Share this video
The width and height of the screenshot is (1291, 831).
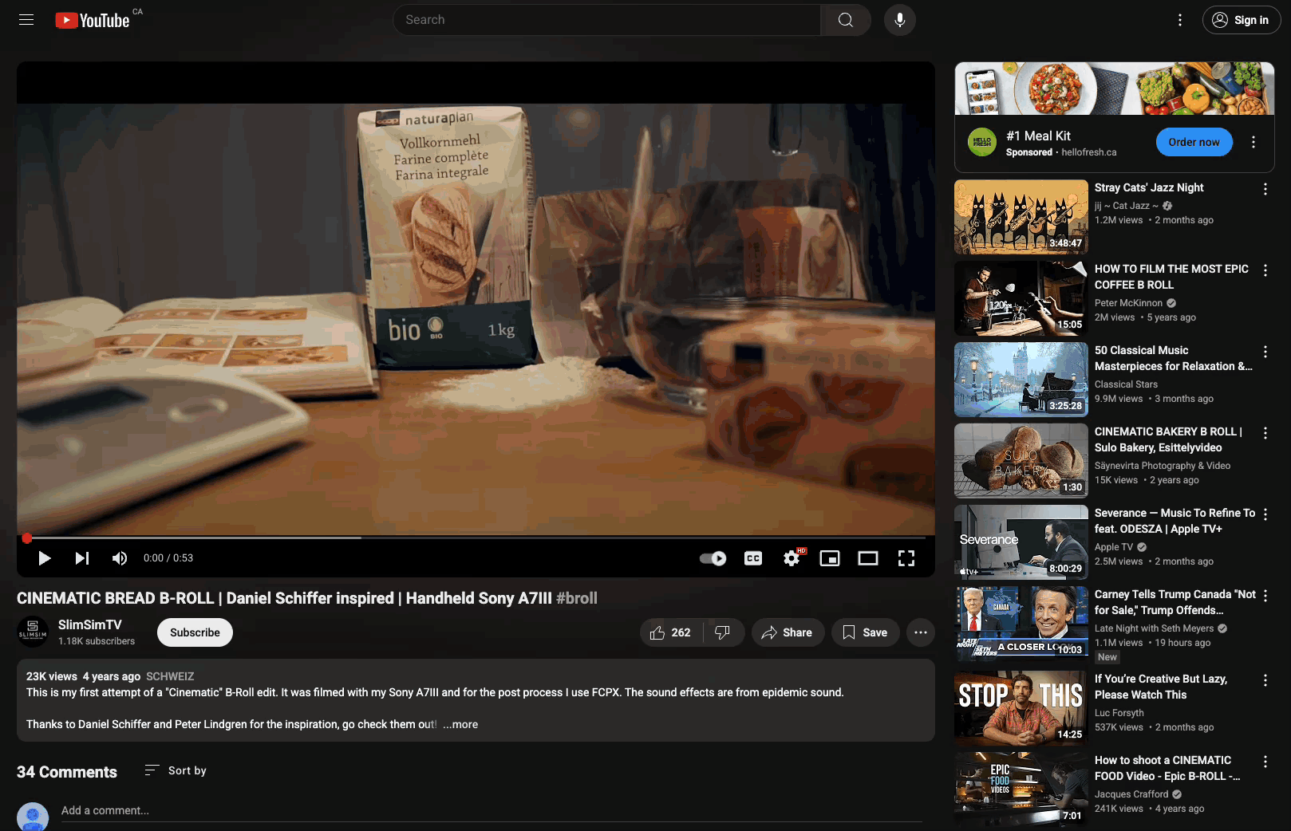788,632
